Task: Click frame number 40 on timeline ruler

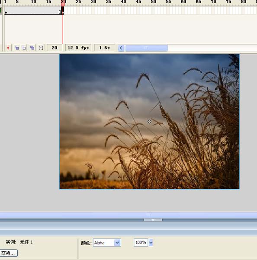Action: [x=124, y=2]
